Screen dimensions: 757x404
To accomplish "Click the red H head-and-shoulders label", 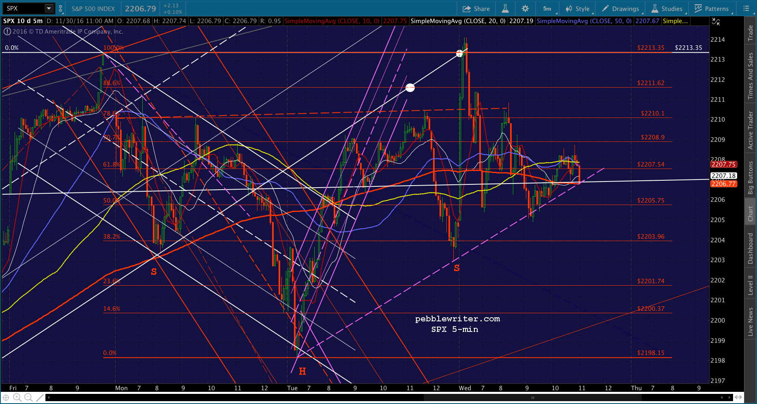I will coord(302,371).
